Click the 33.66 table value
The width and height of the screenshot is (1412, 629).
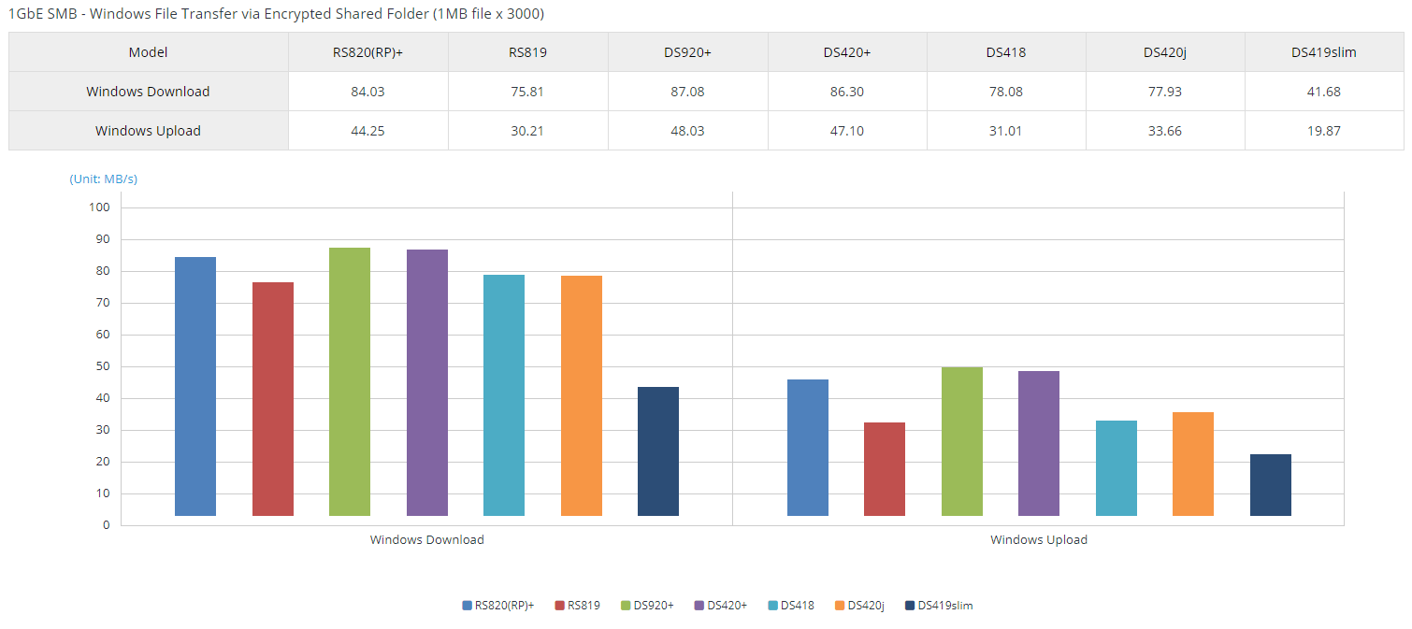[x=1165, y=131]
